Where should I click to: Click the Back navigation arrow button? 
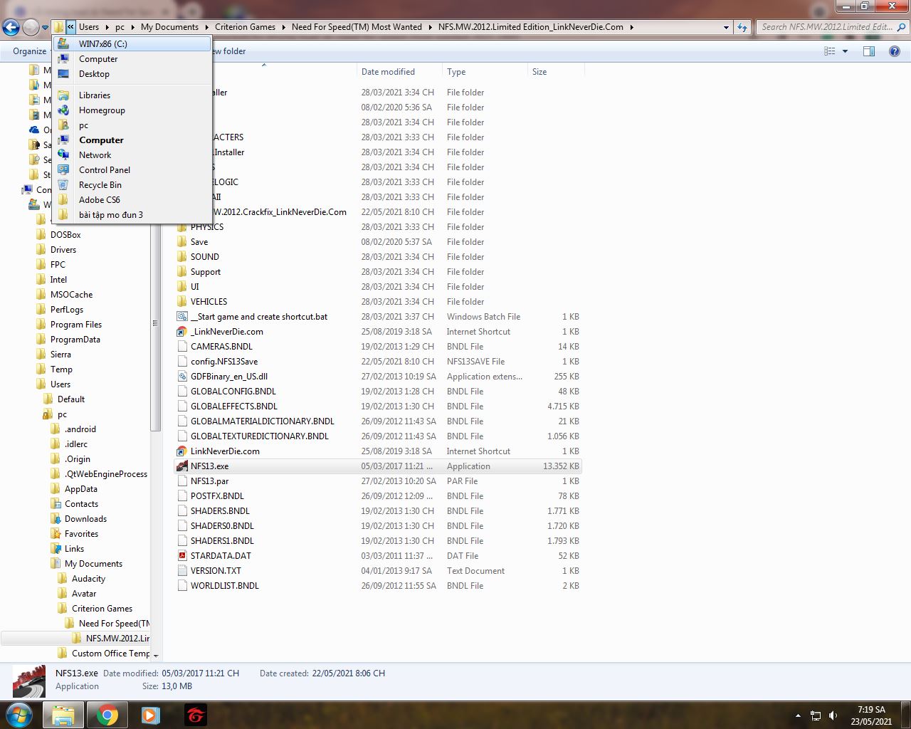coord(11,27)
